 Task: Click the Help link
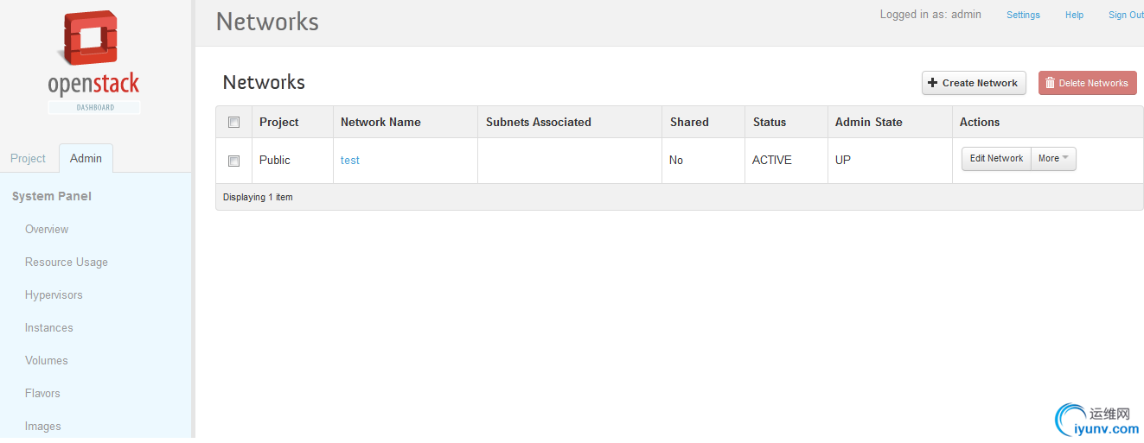coord(1074,15)
